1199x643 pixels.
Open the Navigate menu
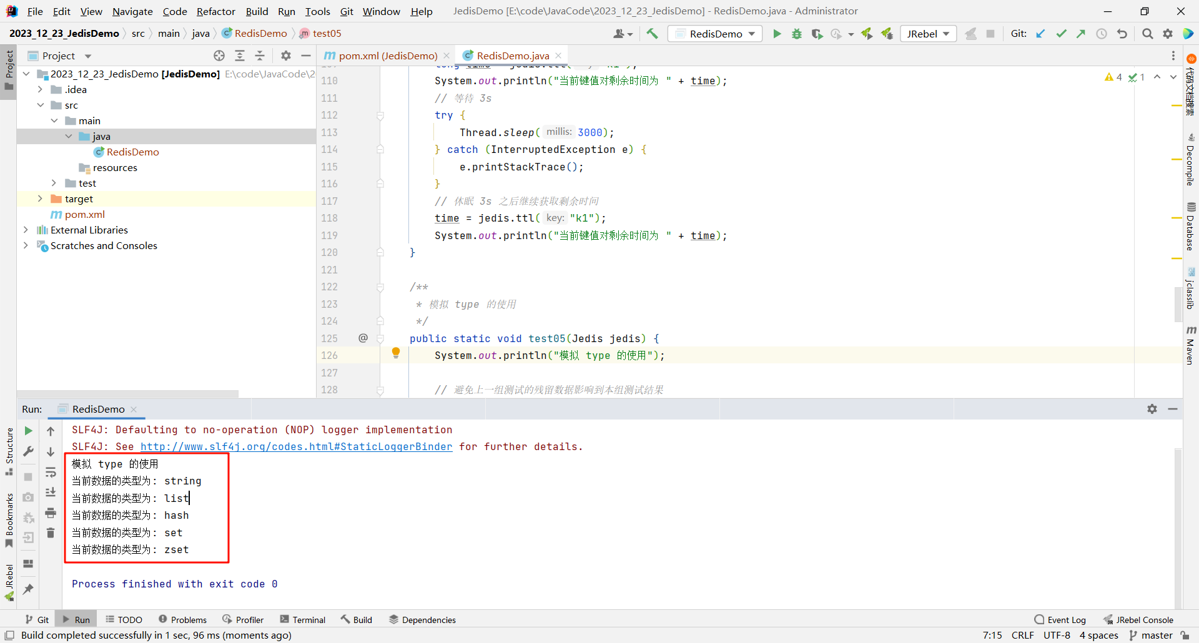pyautogui.click(x=132, y=11)
